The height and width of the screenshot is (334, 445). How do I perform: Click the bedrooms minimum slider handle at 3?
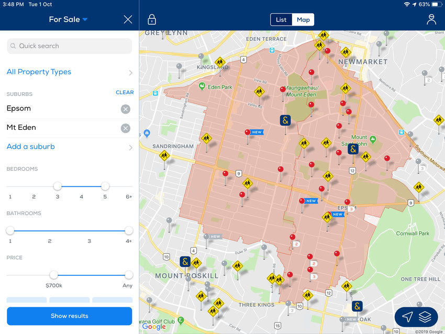pyautogui.click(x=58, y=186)
